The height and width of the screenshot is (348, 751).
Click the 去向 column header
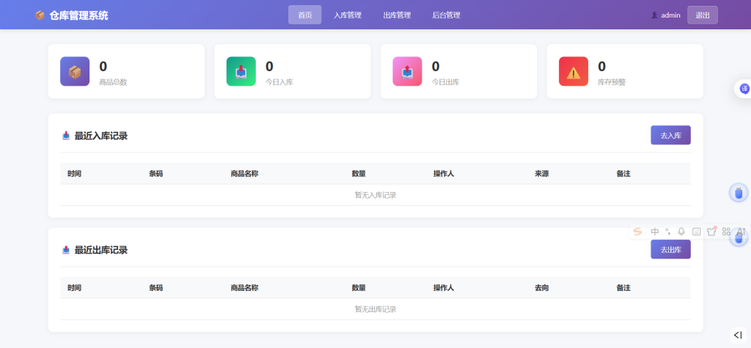[x=542, y=288]
